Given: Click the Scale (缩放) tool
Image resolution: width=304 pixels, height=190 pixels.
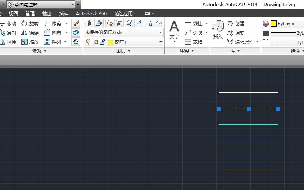Looking at the screenshot, I should (30, 42).
